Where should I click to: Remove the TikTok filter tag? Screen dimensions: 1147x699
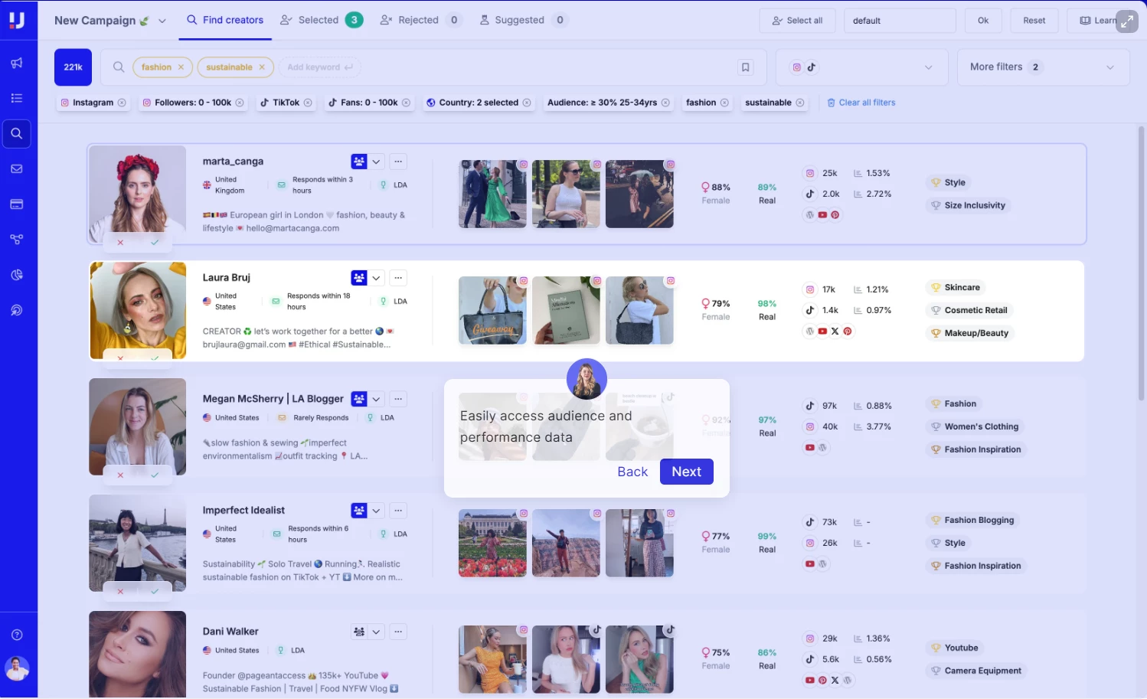click(x=308, y=103)
